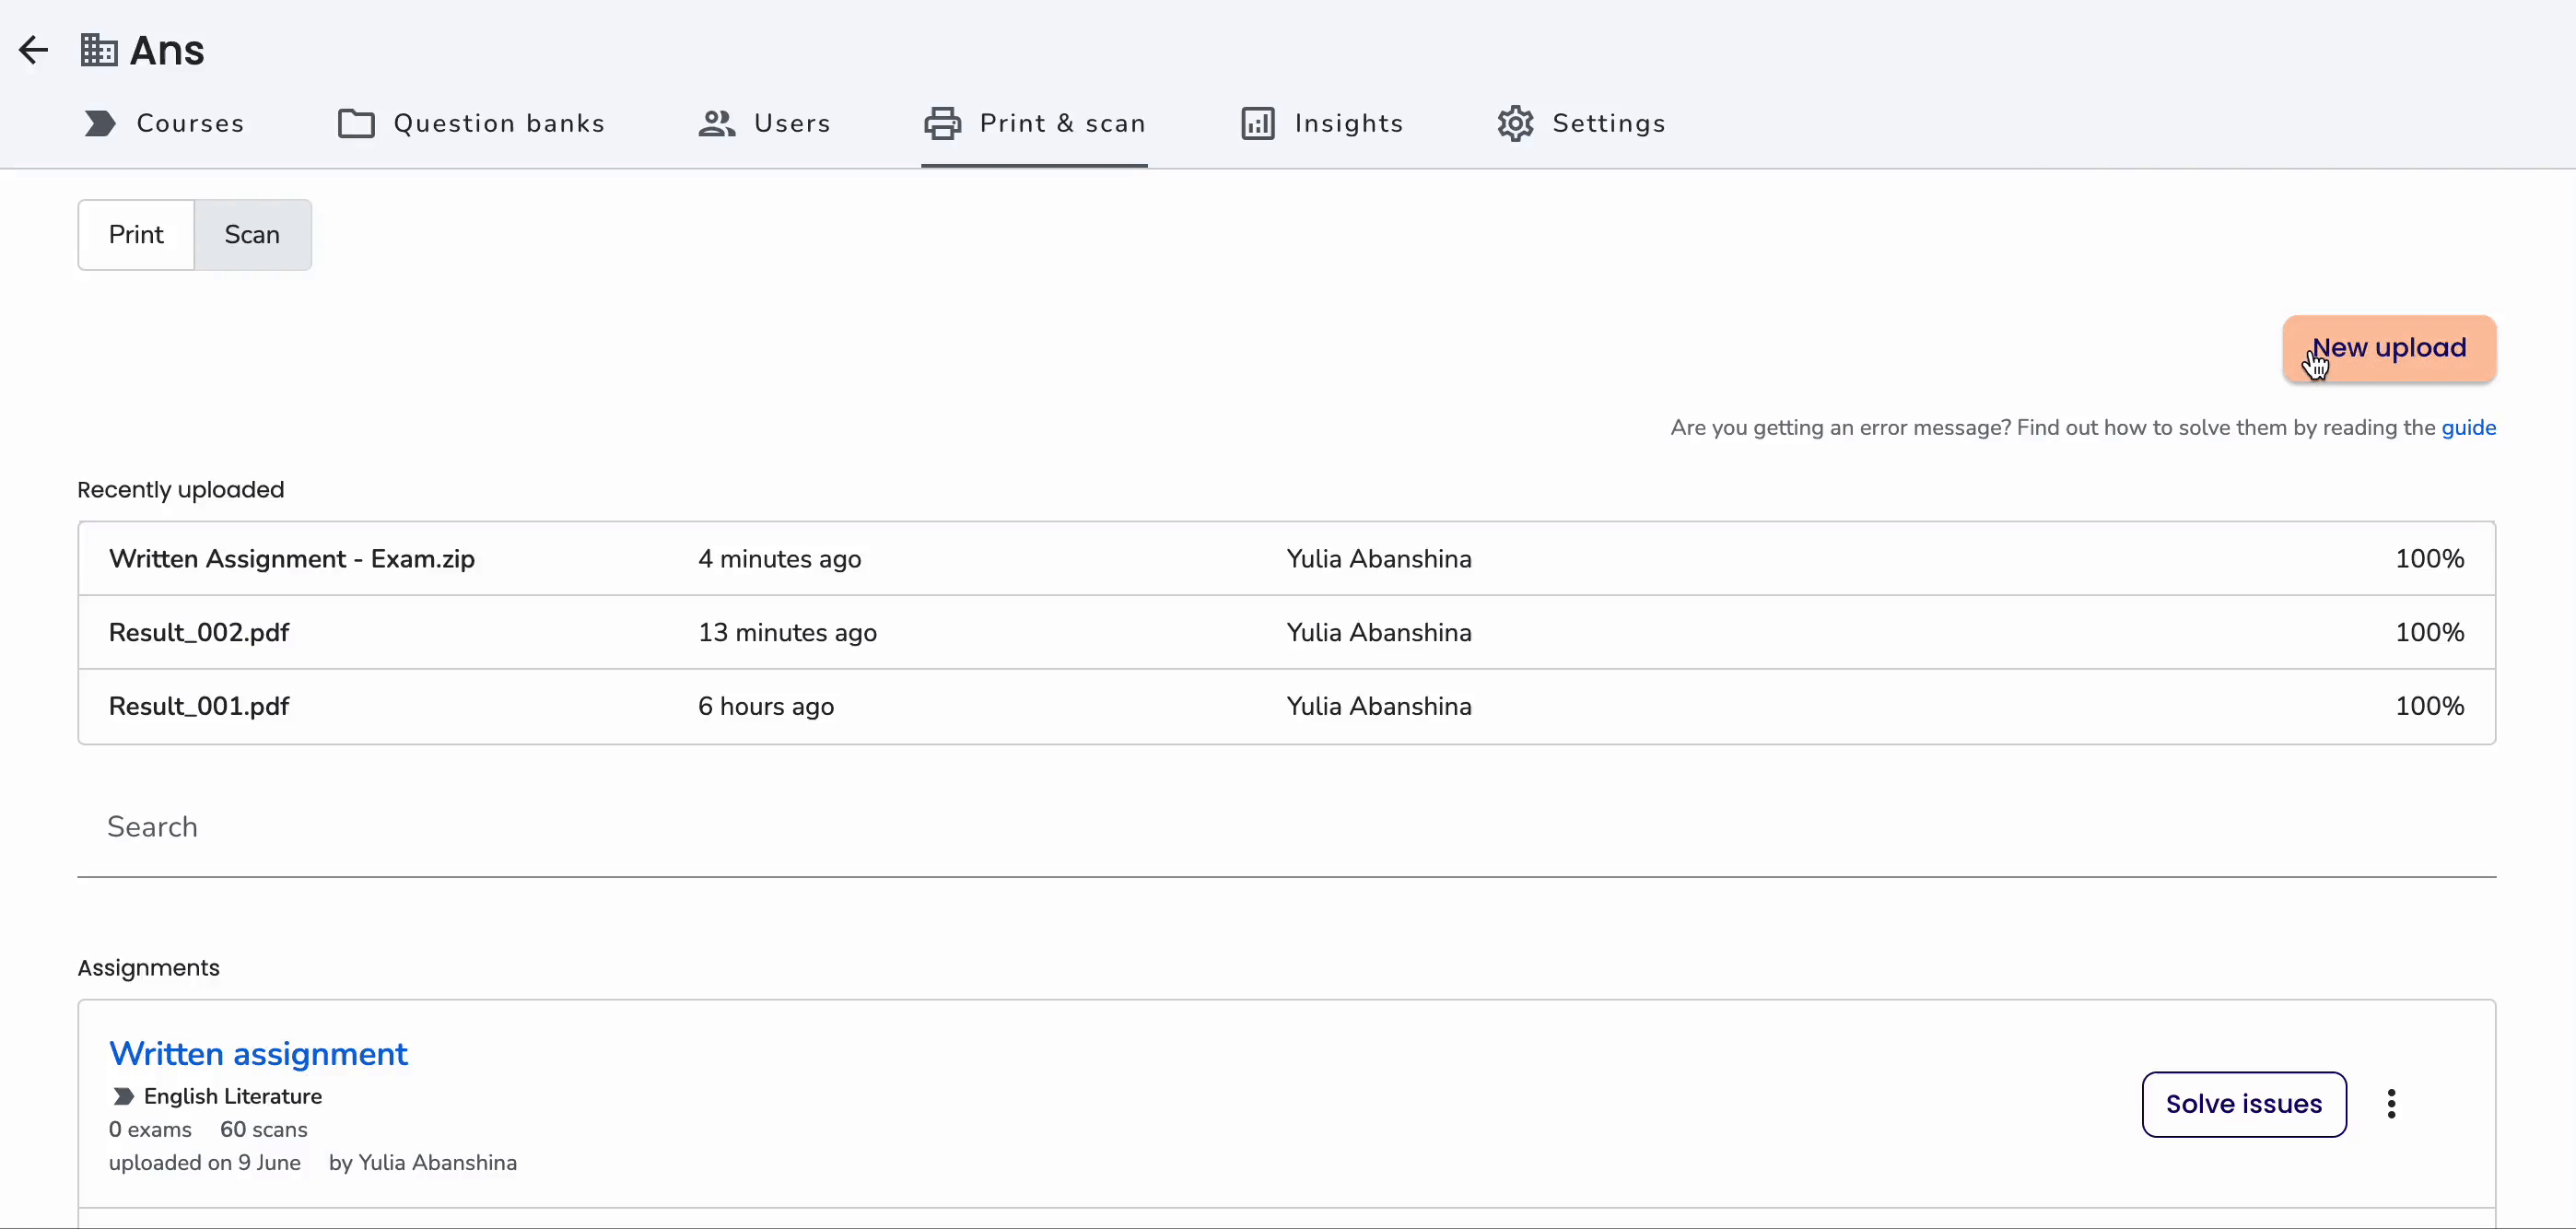Click Solve issues for Written assignment
The width and height of the screenshot is (2576, 1229).
tap(2244, 1103)
